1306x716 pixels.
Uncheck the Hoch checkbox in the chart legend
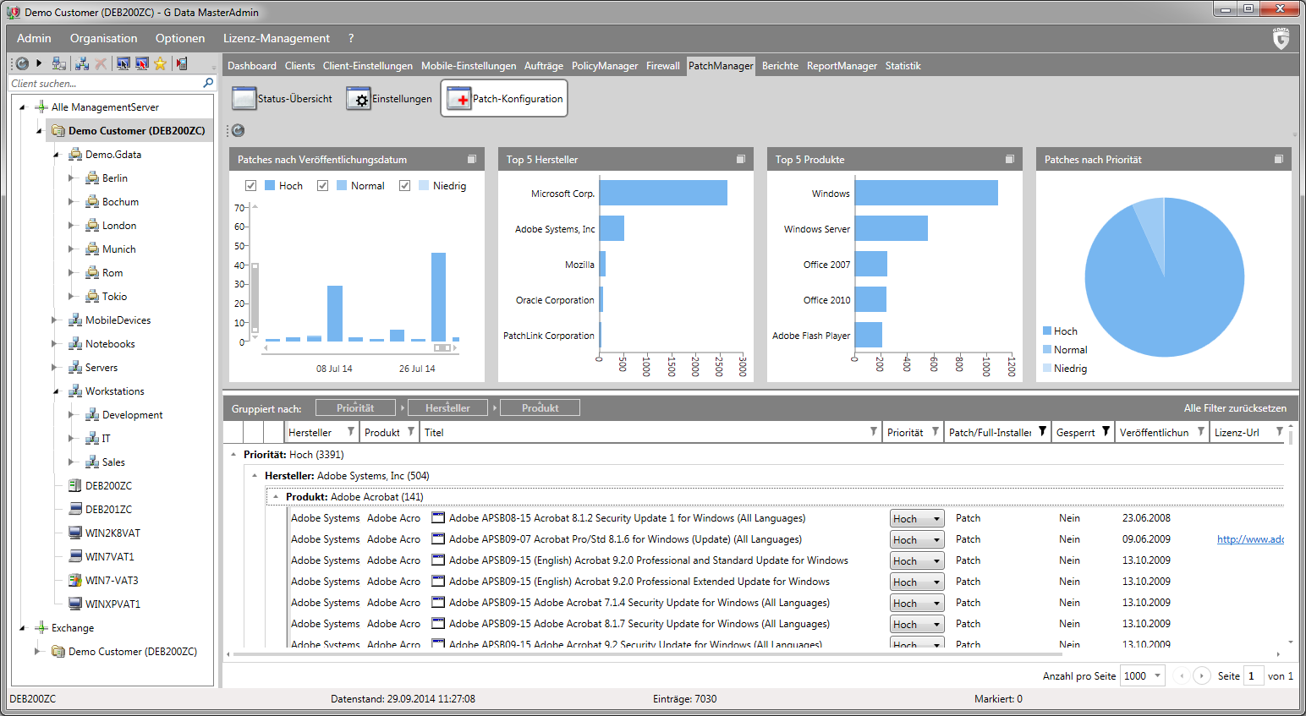[250, 186]
